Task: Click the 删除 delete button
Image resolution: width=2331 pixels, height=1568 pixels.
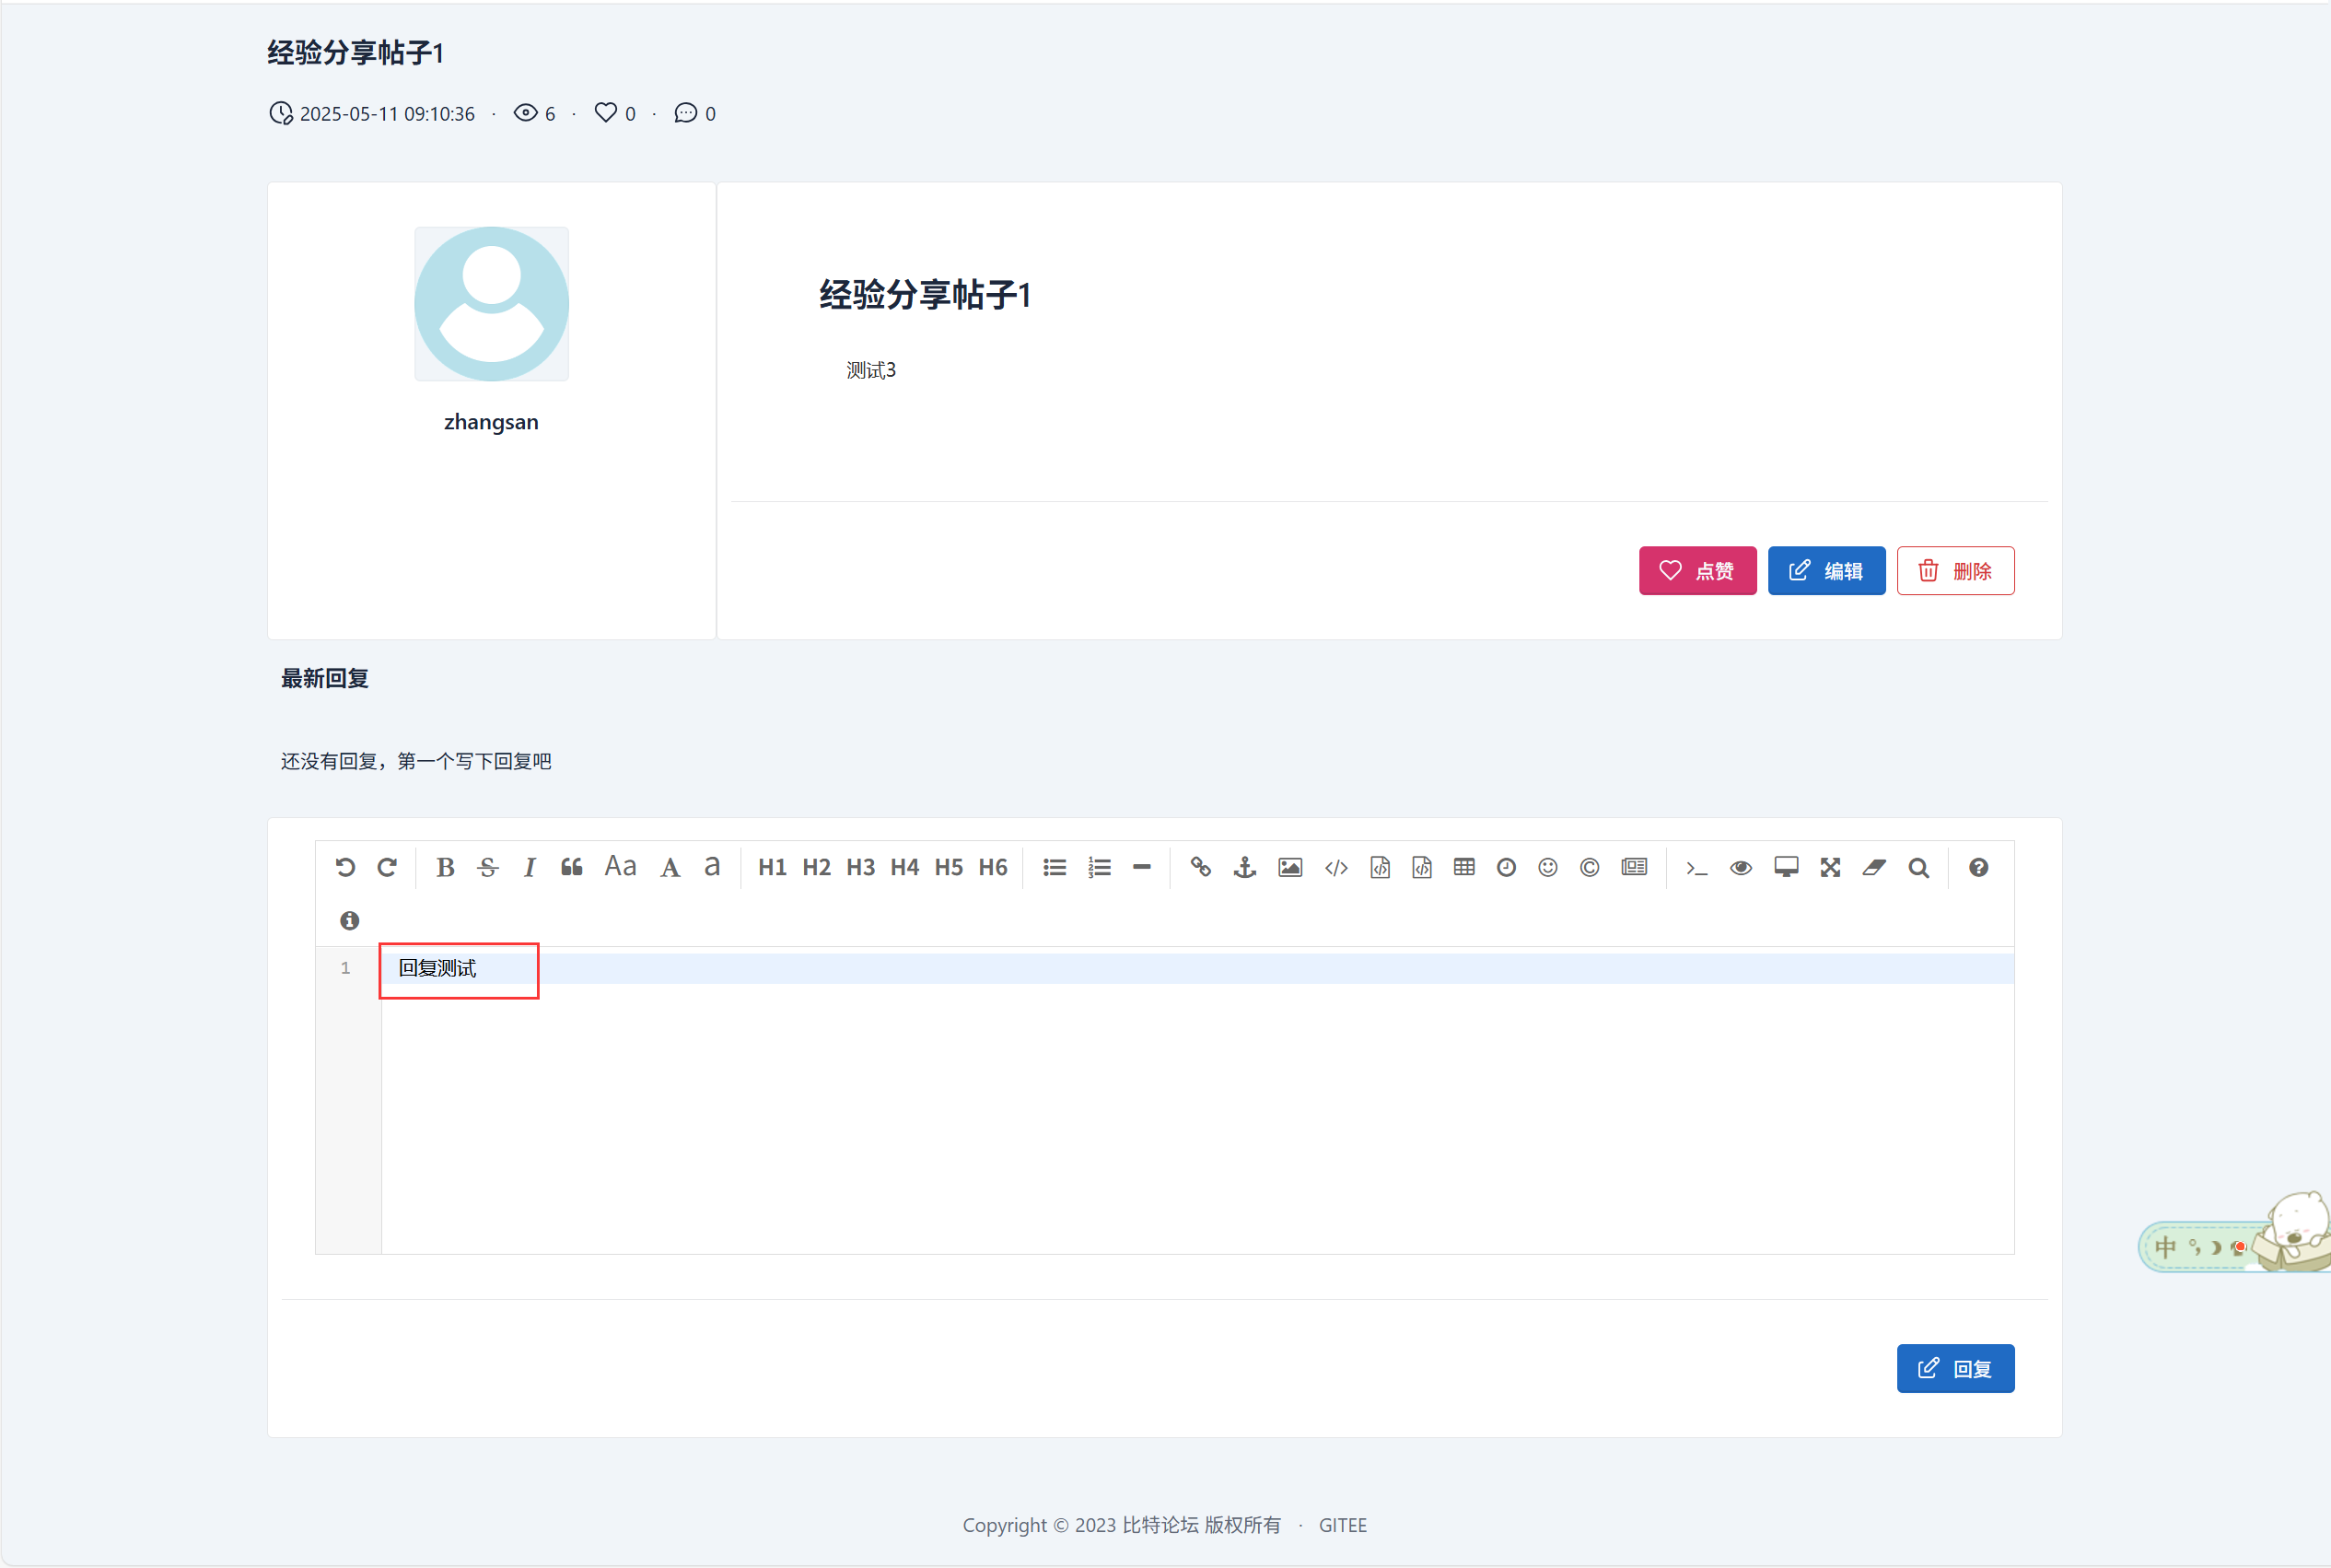Action: click(1955, 571)
